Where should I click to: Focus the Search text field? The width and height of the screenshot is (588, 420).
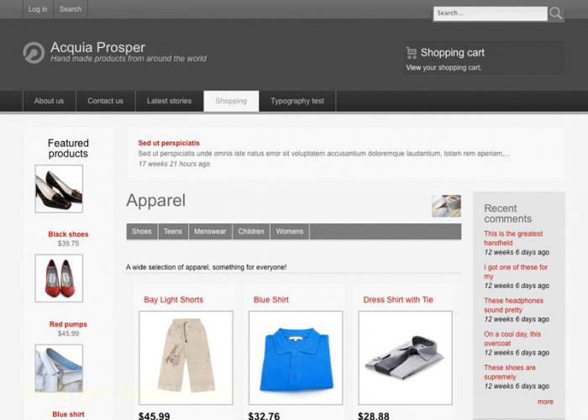point(490,13)
